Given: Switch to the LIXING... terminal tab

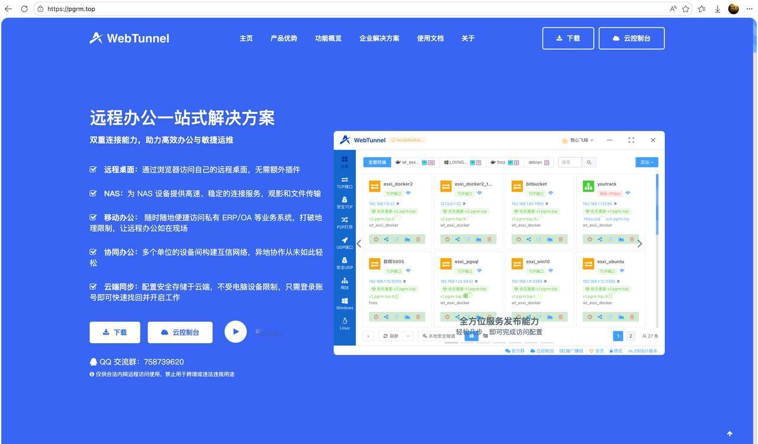Looking at the screenshot, I should click(462, 162).
